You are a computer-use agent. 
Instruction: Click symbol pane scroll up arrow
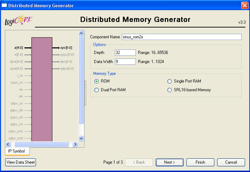(81, 33)
